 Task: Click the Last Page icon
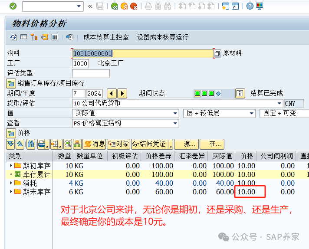(x=211, y=7)
